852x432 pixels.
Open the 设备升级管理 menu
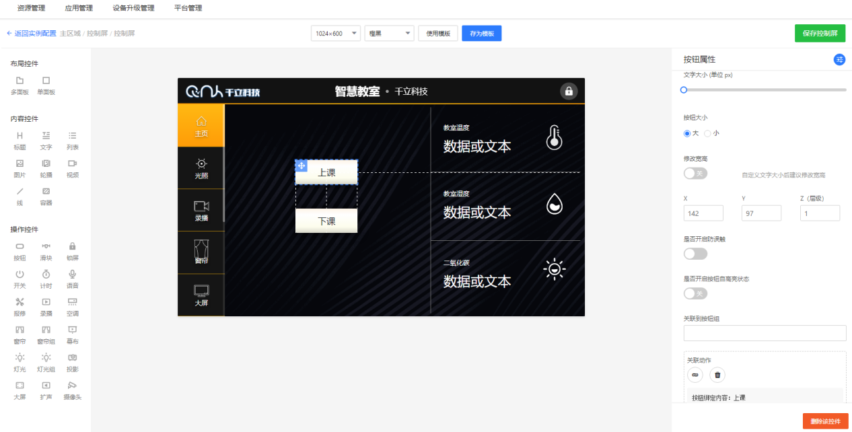point(133,8)
